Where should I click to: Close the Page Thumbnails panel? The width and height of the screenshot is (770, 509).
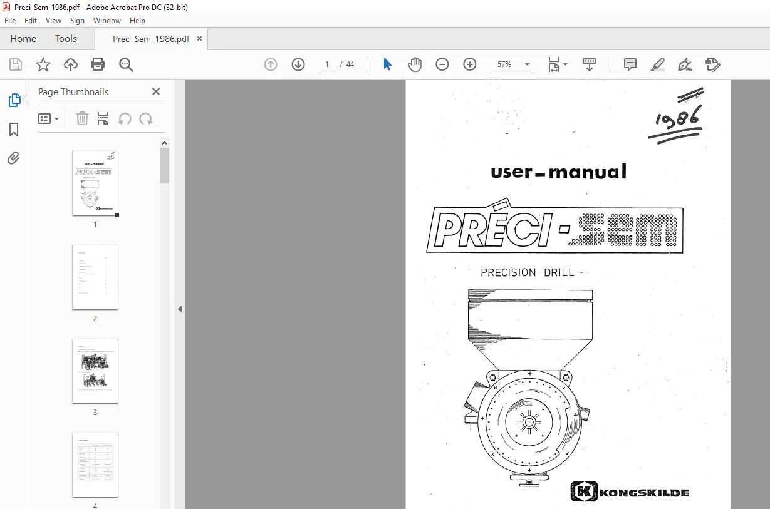coord(156,91)
